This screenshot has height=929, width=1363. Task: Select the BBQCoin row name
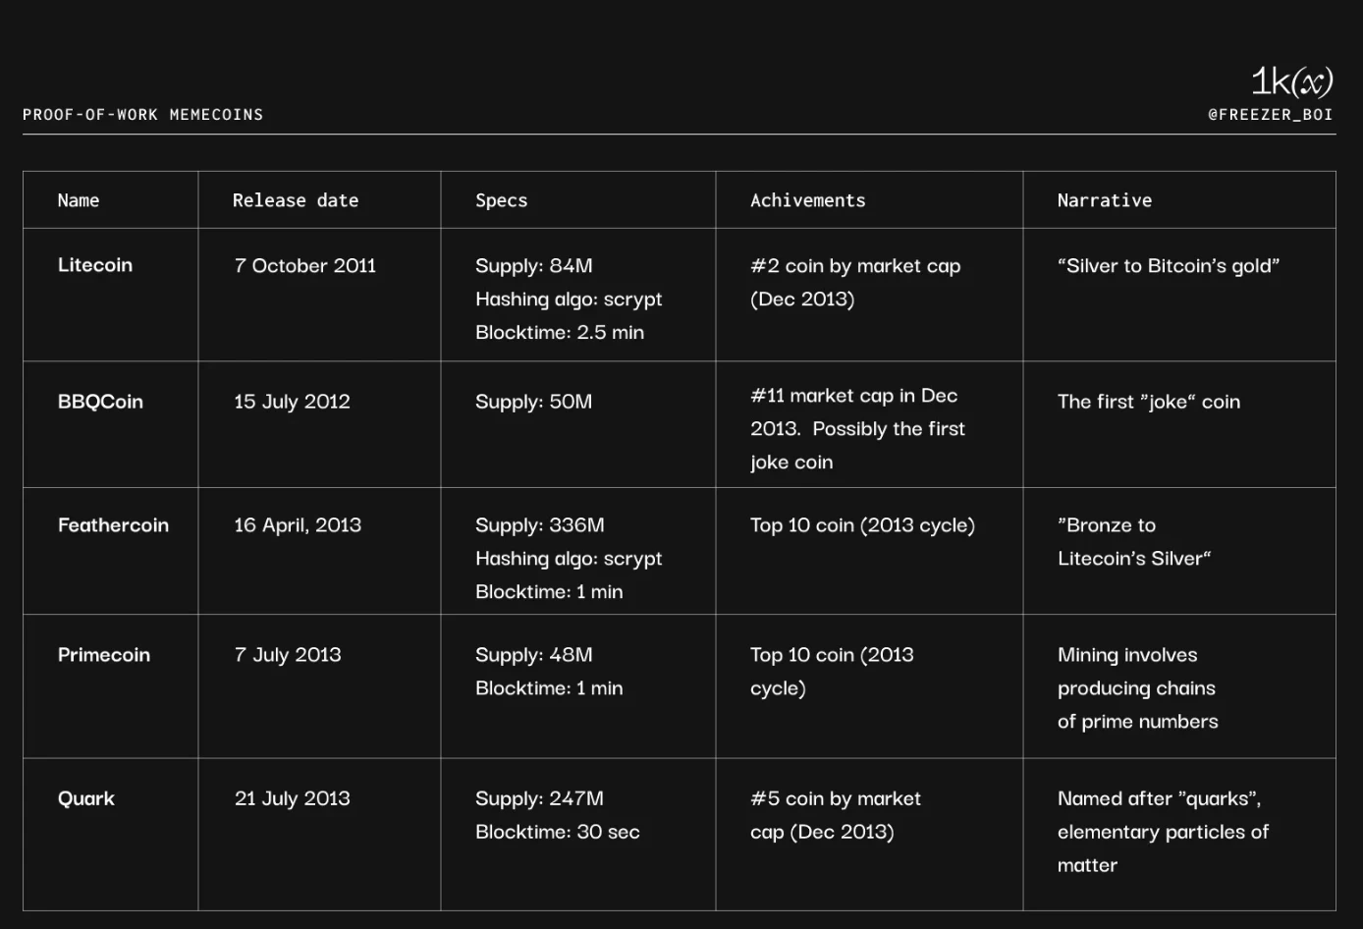100,402
